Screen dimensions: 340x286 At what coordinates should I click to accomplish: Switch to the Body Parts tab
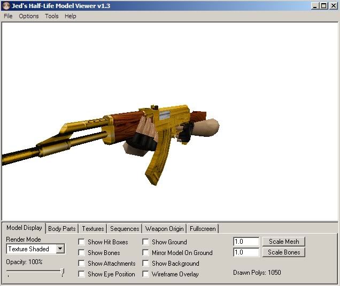(62, 229)
